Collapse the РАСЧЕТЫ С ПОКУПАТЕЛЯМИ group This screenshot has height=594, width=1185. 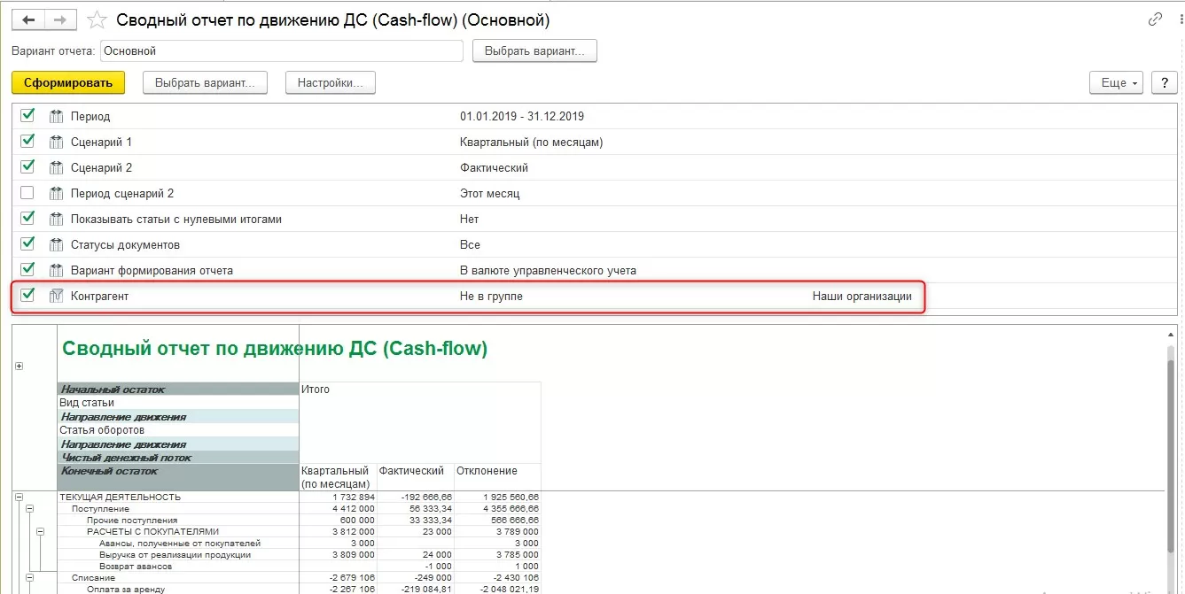click(x=40, y=531)
